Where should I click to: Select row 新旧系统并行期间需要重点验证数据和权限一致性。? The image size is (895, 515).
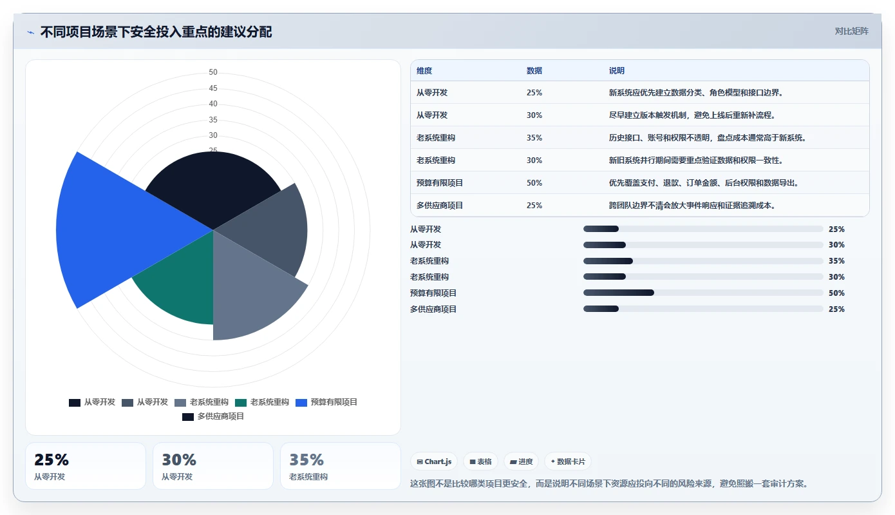click(x=640, y=160)
